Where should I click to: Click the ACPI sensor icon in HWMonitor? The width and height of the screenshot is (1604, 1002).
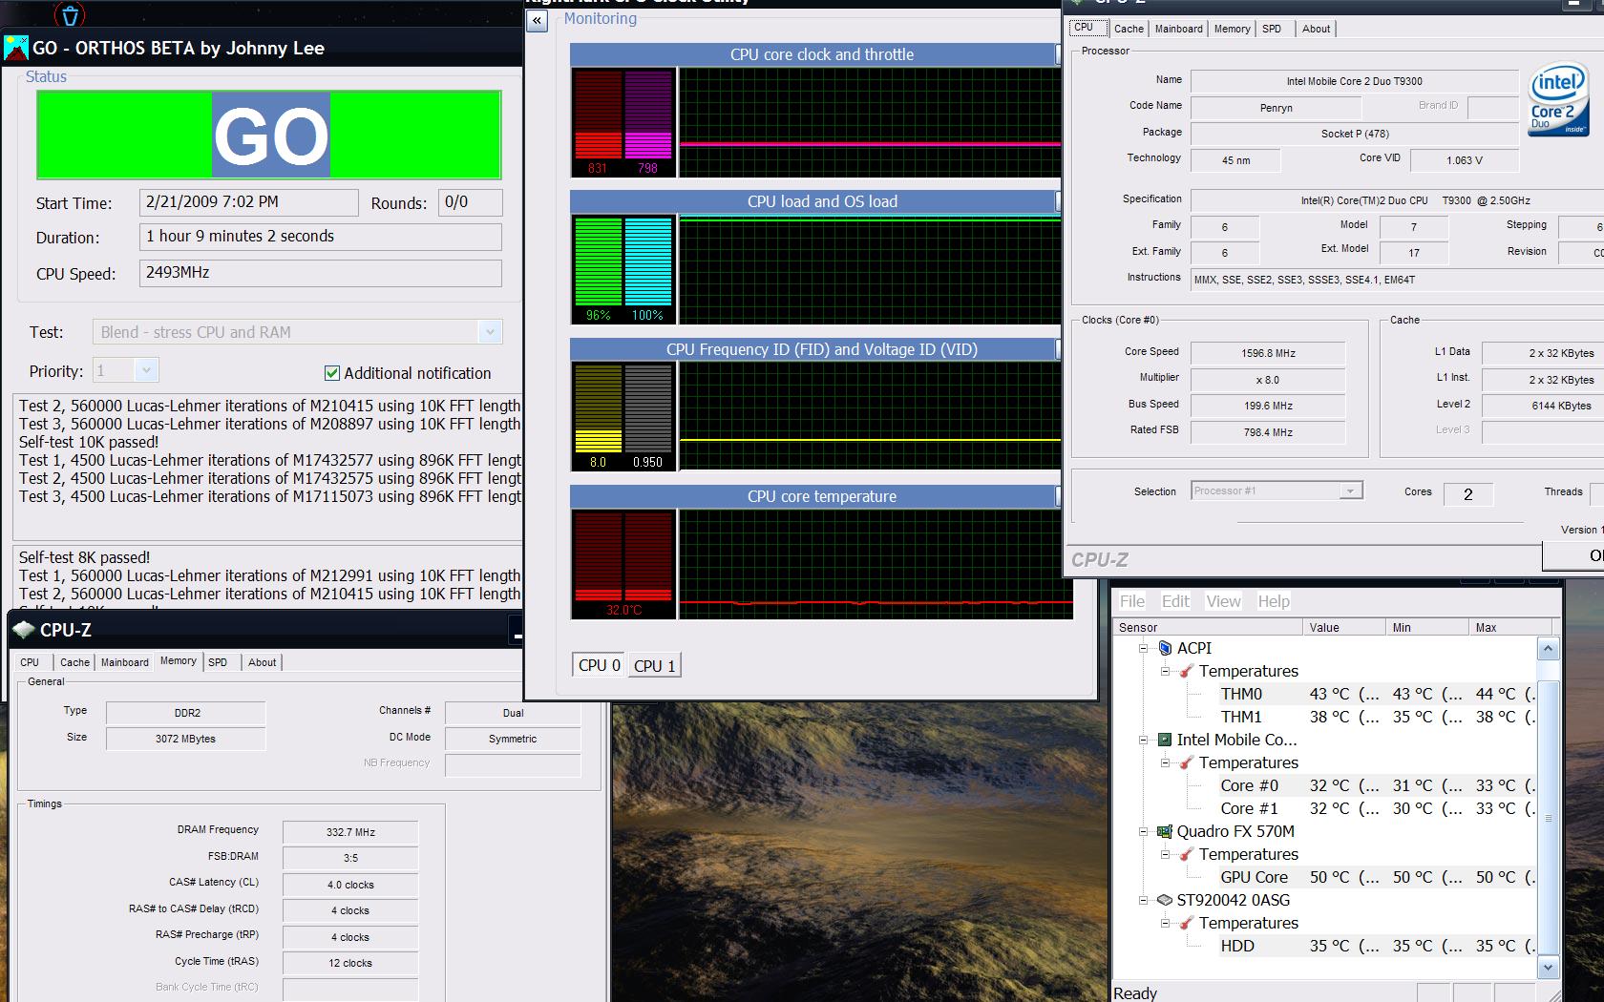pos(1165,648)
